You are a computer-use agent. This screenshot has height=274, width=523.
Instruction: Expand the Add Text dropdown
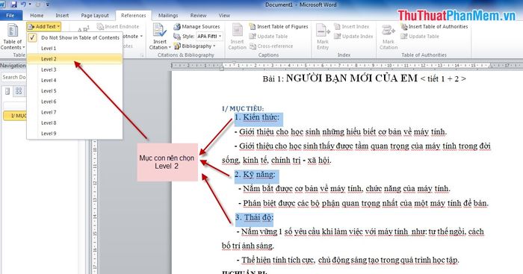pyautogui.click(x=44, y=26)
